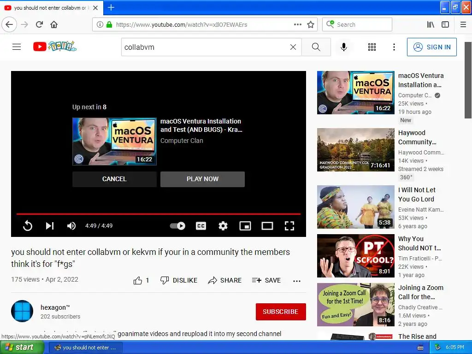Seek within the red progress bar
The width and height of the screenshot is (472, 354).
tap(159, 214)
